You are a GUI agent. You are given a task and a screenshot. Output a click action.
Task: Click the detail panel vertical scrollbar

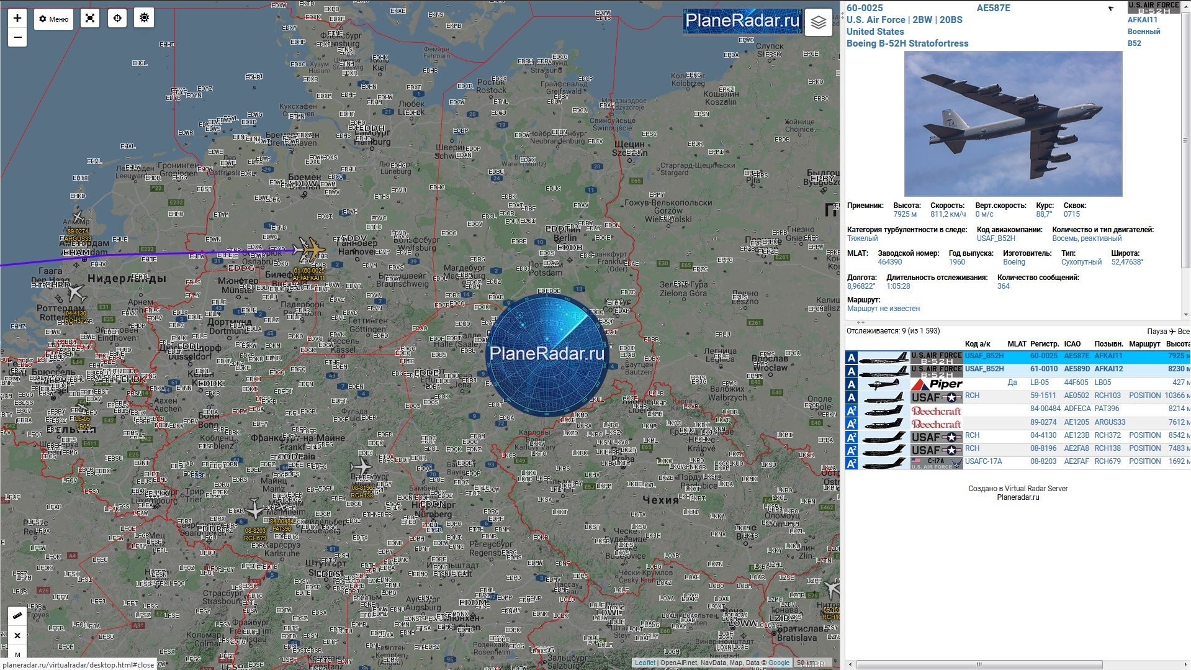pos(1186,140)
